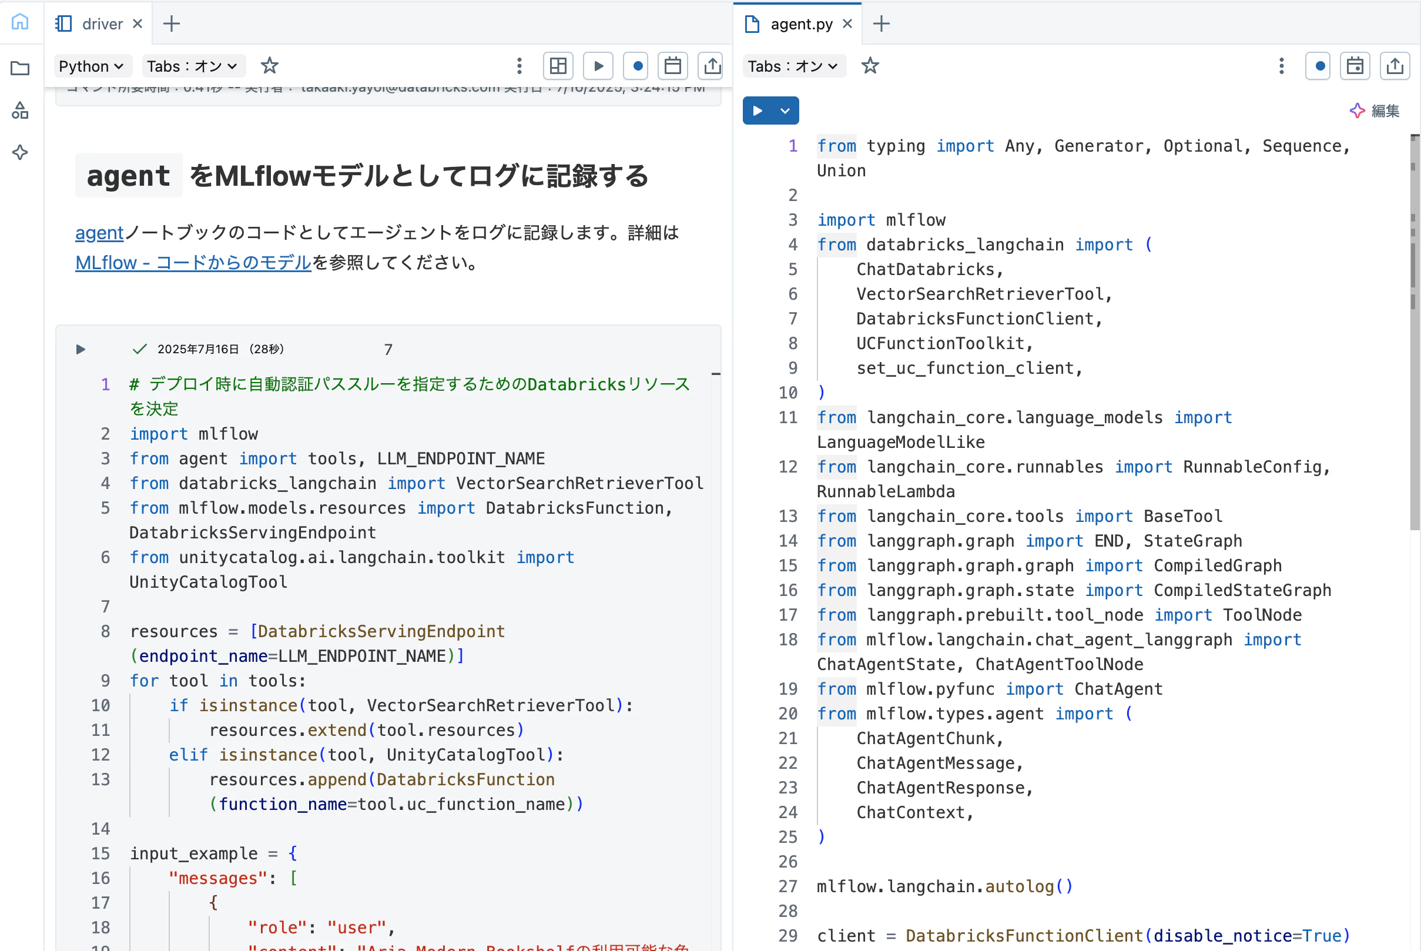Collapse cell using the minimize dash icon
1421x951 pixels.
click(716, 374)
